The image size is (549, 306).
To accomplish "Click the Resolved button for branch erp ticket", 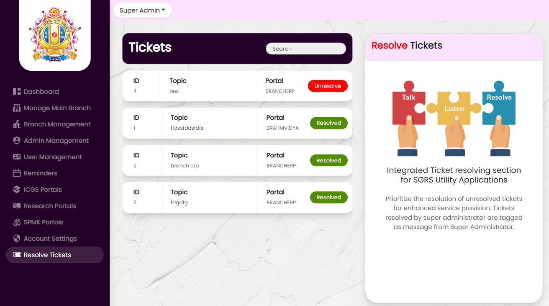I will [x=328, y=161].
